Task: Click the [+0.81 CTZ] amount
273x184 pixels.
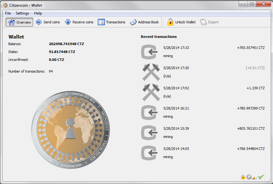Action: (255, 68)
